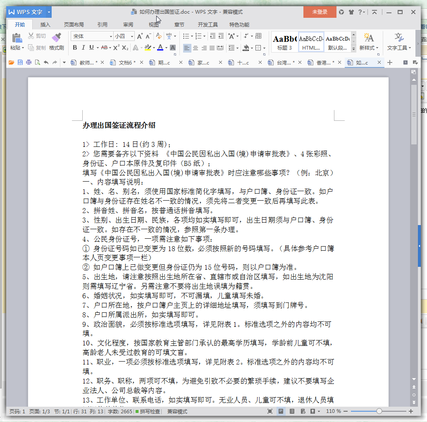The image size is (427, 422).
Task: Expand numbered list dropdown arrow
Action: [x=204, y=36]
